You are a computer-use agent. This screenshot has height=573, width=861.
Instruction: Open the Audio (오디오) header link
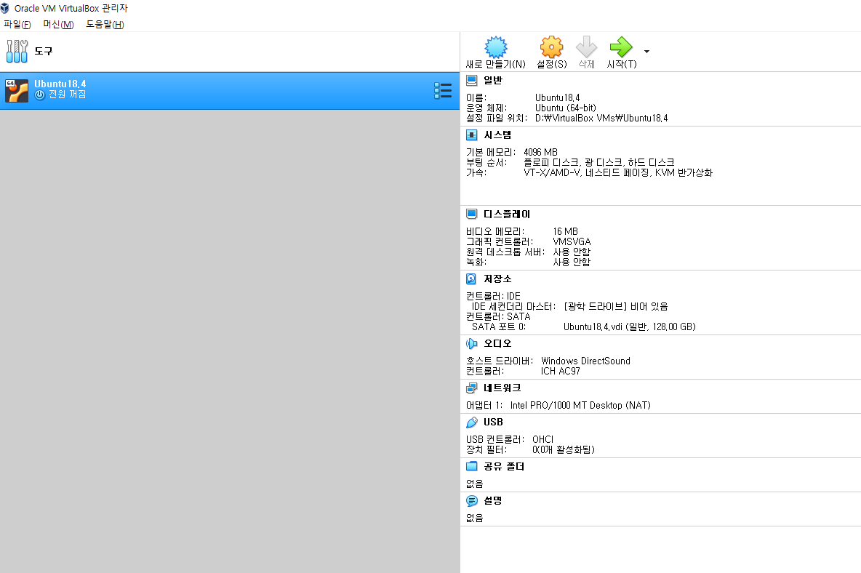[497, 343]
